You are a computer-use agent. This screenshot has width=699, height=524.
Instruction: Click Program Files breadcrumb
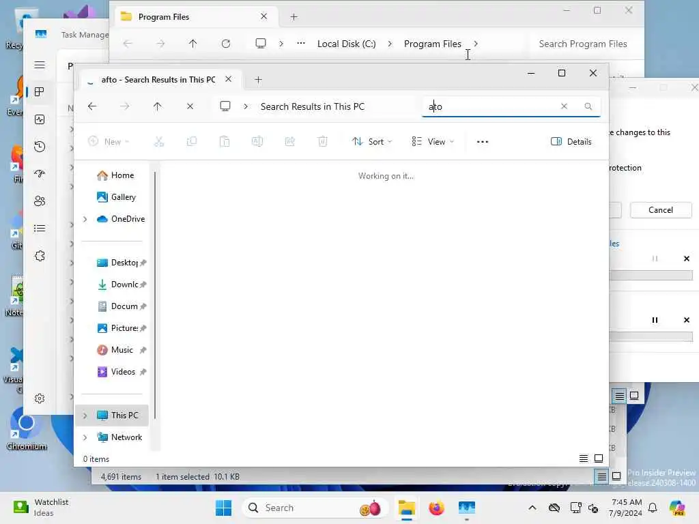tap(432, 44)
